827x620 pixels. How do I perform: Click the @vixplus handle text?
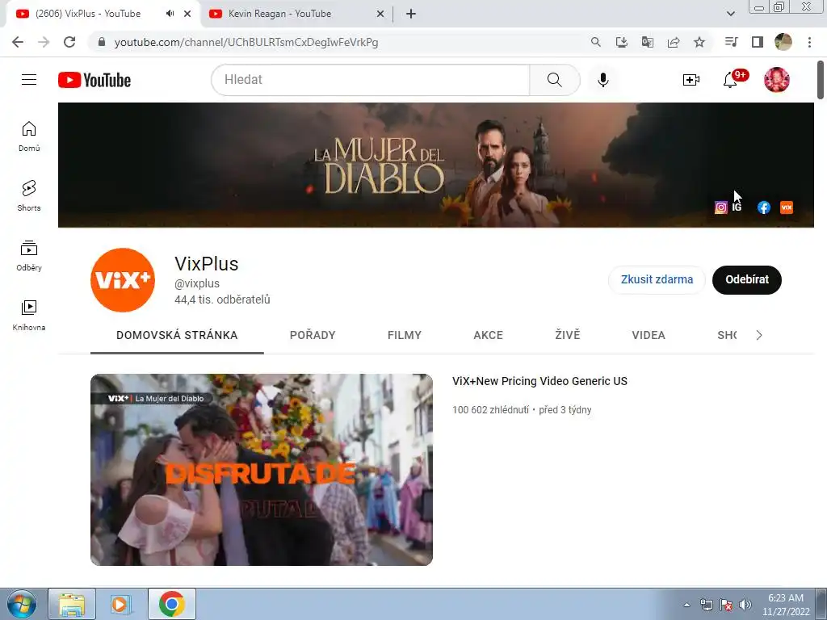[197, 283]
